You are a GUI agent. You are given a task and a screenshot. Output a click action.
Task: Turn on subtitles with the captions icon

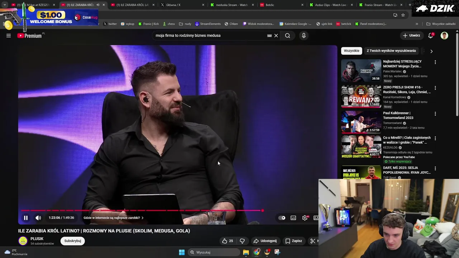click(293, 218)
